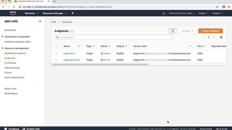This screenshot has width=232, height=130.
Task: Open Dashboard in the sidebar
Action: (x=10, y=30)
